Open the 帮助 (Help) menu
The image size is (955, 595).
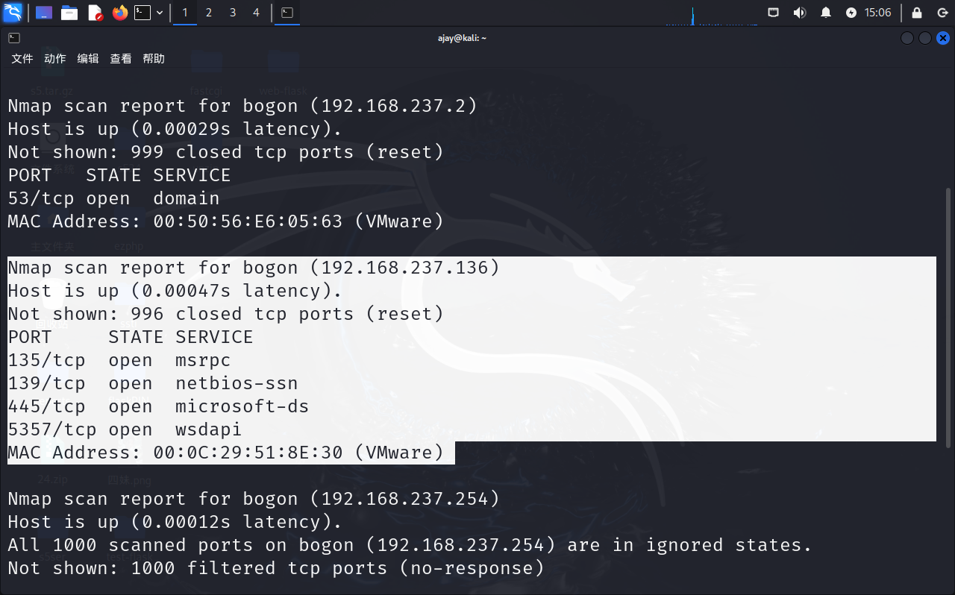tap(154, 59)
